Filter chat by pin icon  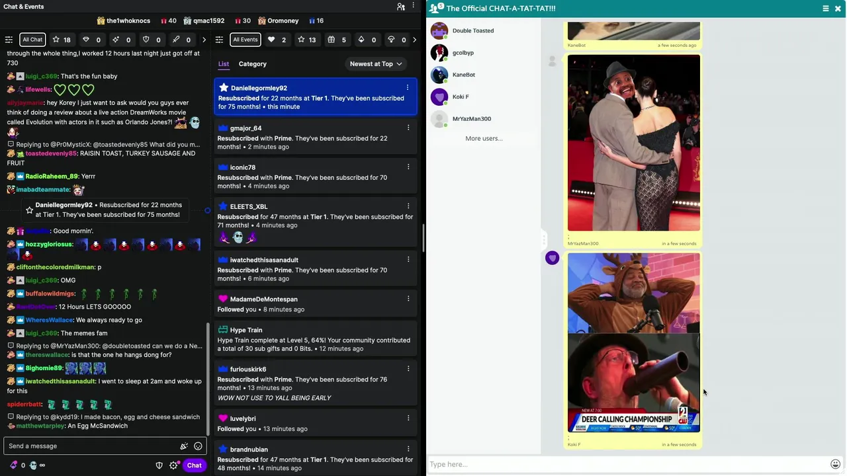[182, 40]
